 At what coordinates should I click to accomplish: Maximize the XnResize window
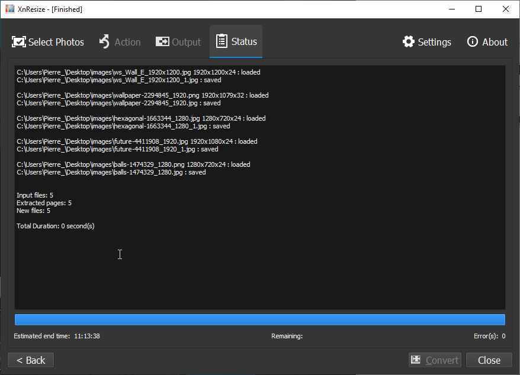tap(479, 9)
